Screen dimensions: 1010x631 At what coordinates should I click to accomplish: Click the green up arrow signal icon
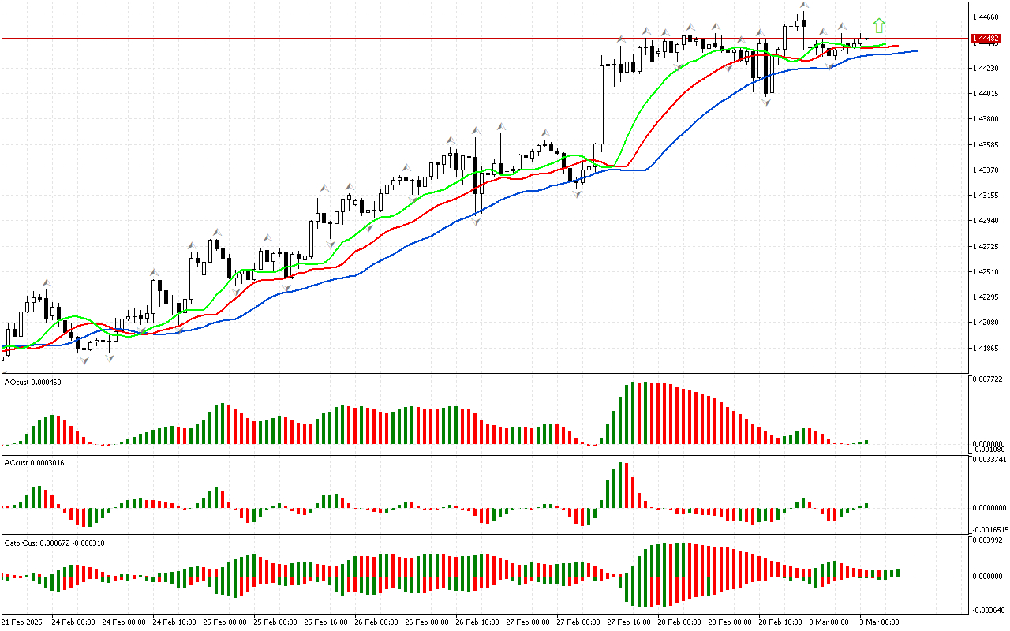click(x=879, y=25)
